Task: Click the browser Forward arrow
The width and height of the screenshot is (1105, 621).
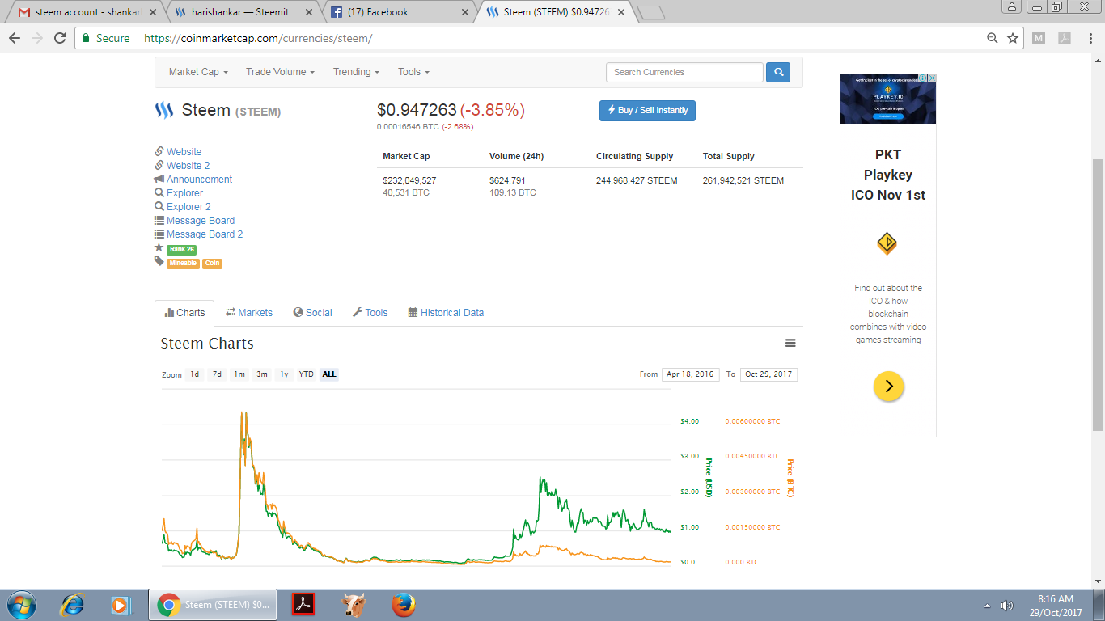Action: [x=37, y=38]
